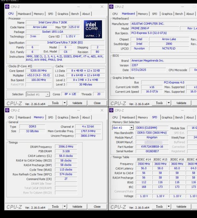The height and width of the screenshot is (218, 197).
Task: Open the About tab in the CPU window
Action: tap(86, 14)
